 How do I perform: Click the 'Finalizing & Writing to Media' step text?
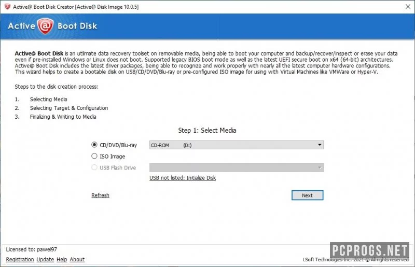[63, 117]
